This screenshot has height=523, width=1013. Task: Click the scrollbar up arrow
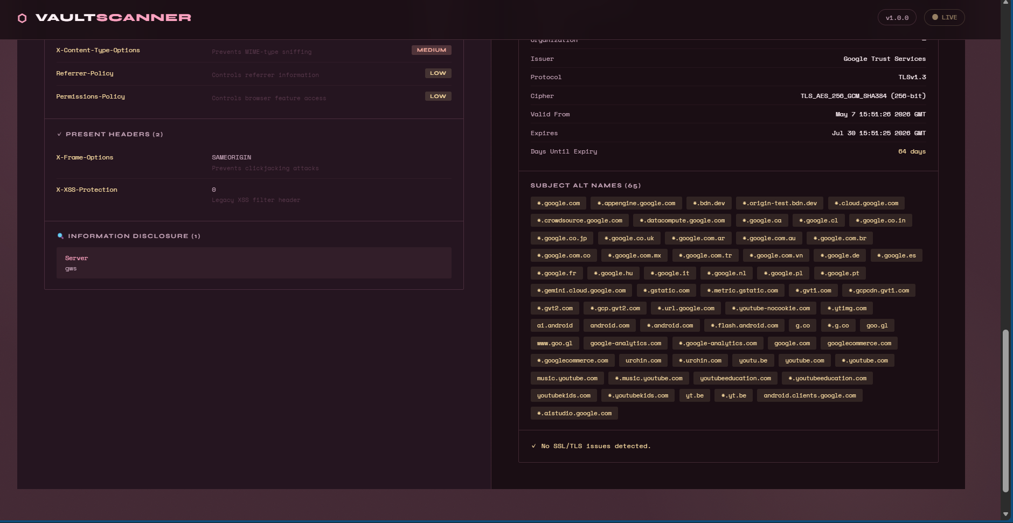tap(1005, 3)
